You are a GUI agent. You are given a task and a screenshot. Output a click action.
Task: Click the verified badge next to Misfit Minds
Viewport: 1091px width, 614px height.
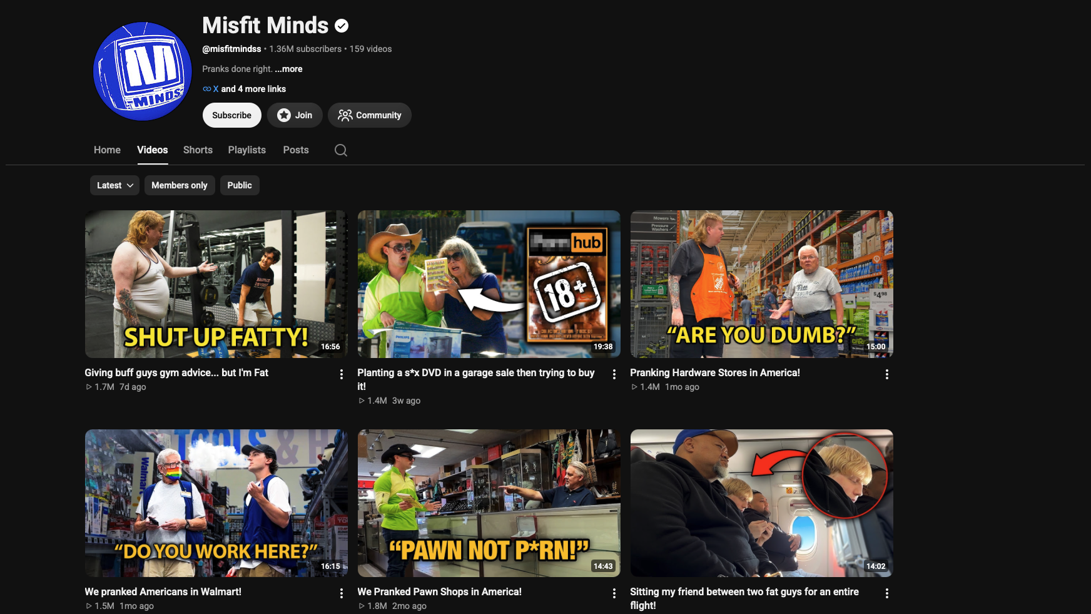pos(342,26)
